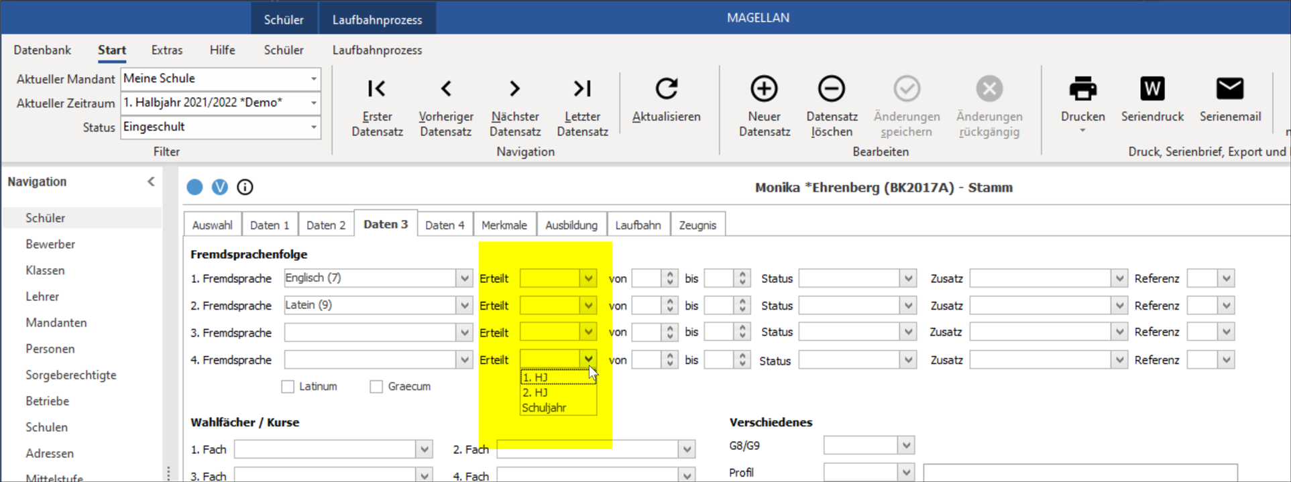Switch to the Laufbahn tab
The width and height of the screenshot is (1291, 482).
point(638,225)
